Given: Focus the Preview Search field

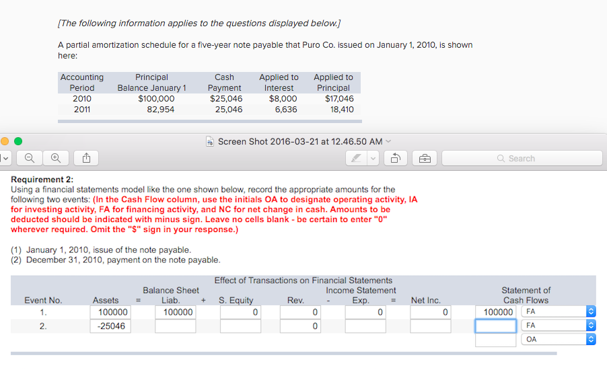Looking at the screenshot, I should [522, 158].
